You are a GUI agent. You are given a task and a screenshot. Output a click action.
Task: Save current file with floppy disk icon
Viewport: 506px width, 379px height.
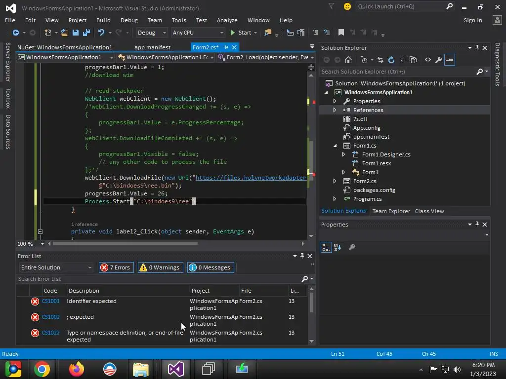pos(76,33)
